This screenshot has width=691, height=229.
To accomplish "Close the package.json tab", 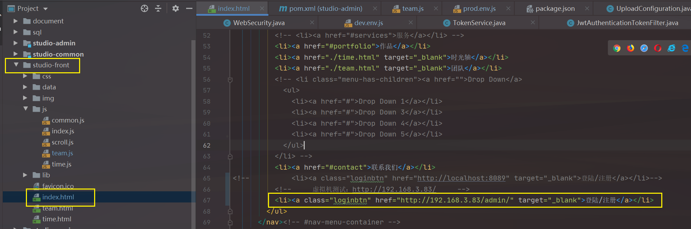I will pyautogui.click(x=587, y=8).
